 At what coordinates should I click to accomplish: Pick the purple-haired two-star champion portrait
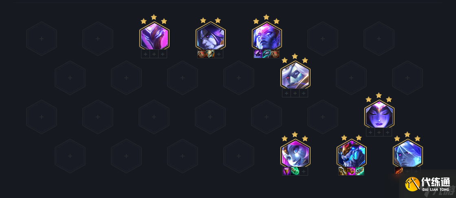(x=211, y=36)
